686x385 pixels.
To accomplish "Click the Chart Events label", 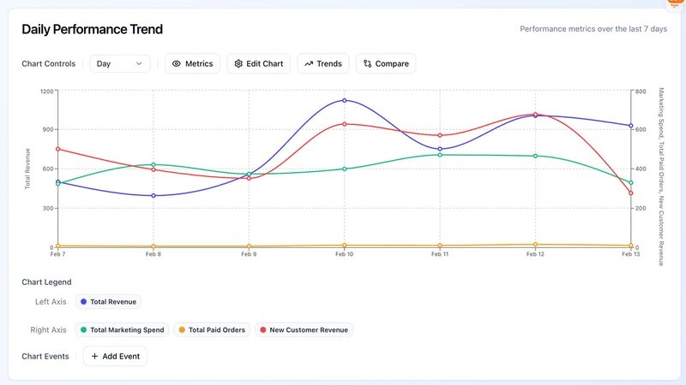I will [45, 356].
